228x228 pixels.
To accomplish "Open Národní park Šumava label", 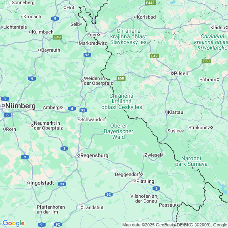I will 191,161.
